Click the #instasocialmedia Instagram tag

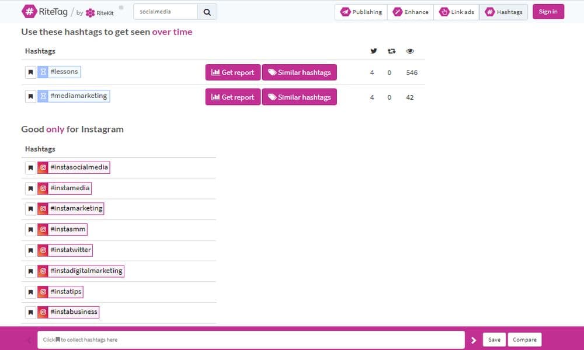(x=74, y=167)
